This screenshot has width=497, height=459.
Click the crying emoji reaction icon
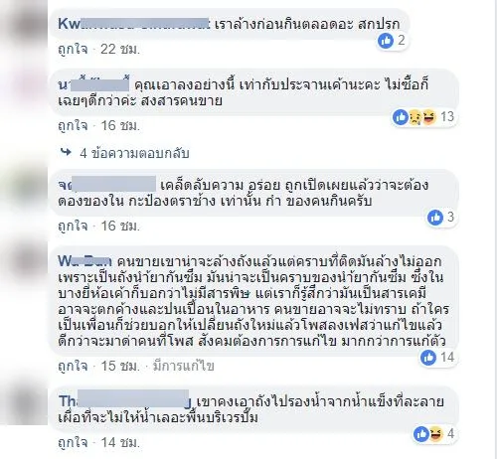[x=414, y=117]
